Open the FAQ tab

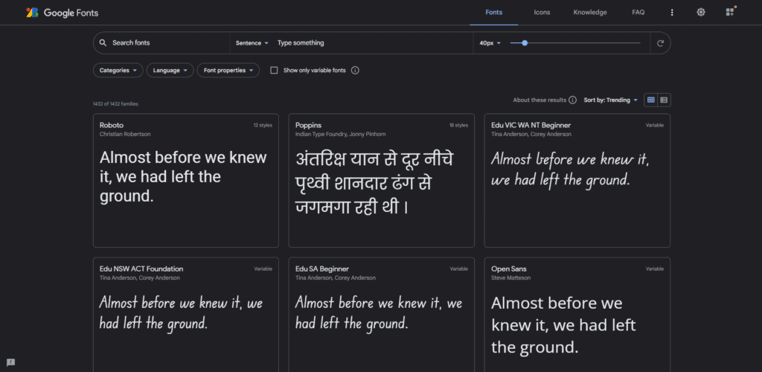(x=638, y=13)
